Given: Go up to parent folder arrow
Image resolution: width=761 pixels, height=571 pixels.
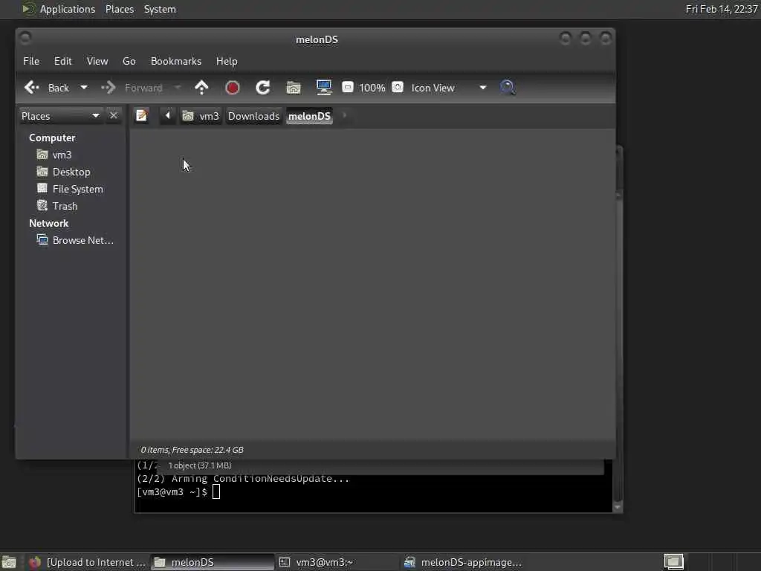Looking at the screenshot, I should [x=201, y=88].
